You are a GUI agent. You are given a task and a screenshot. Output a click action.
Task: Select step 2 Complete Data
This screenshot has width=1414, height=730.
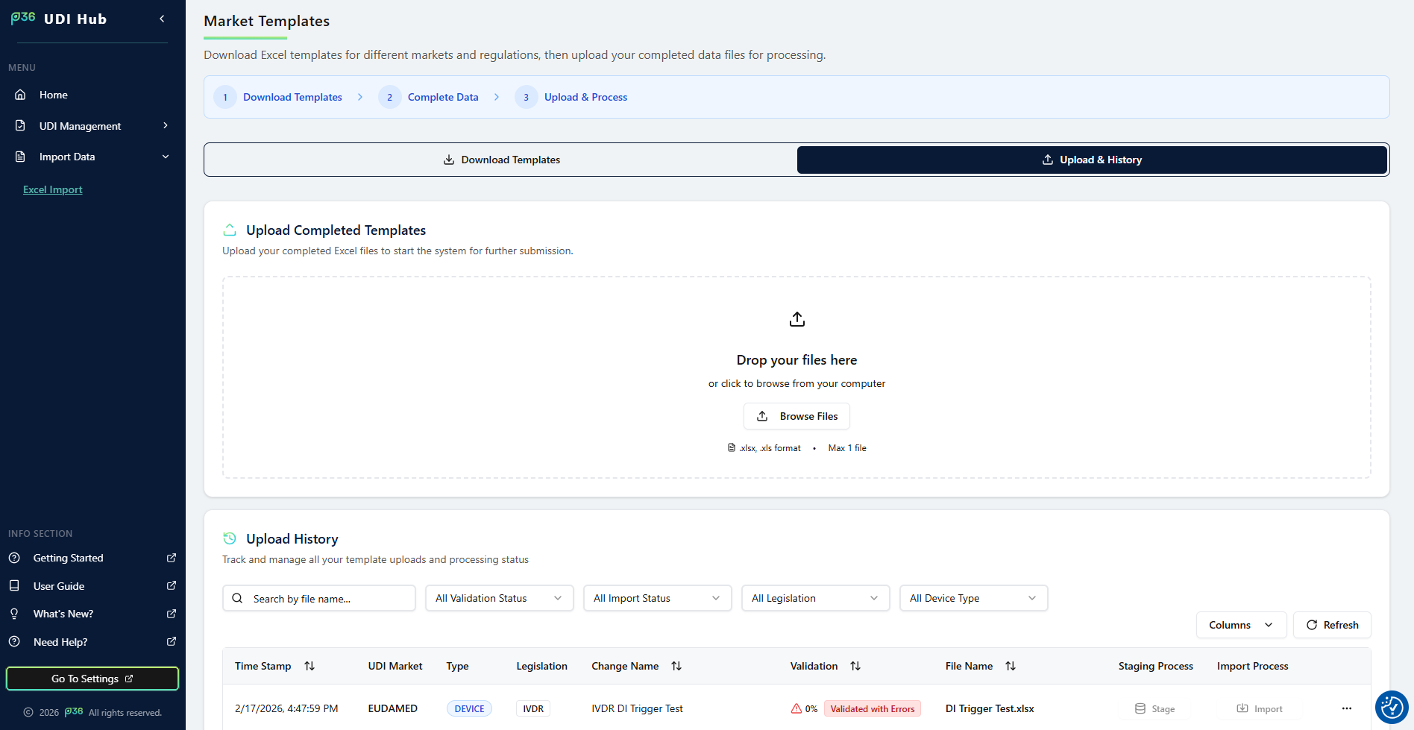point(429,97)
